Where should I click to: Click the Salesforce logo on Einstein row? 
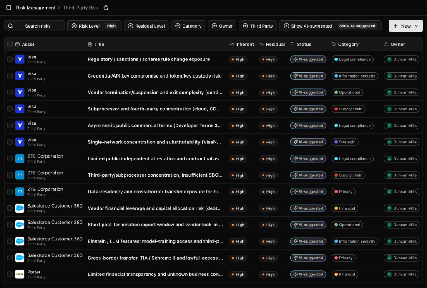point(20,241)
